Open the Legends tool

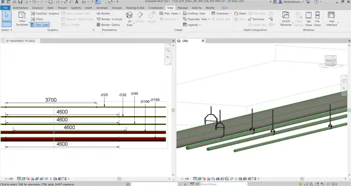tap(190, 25)
